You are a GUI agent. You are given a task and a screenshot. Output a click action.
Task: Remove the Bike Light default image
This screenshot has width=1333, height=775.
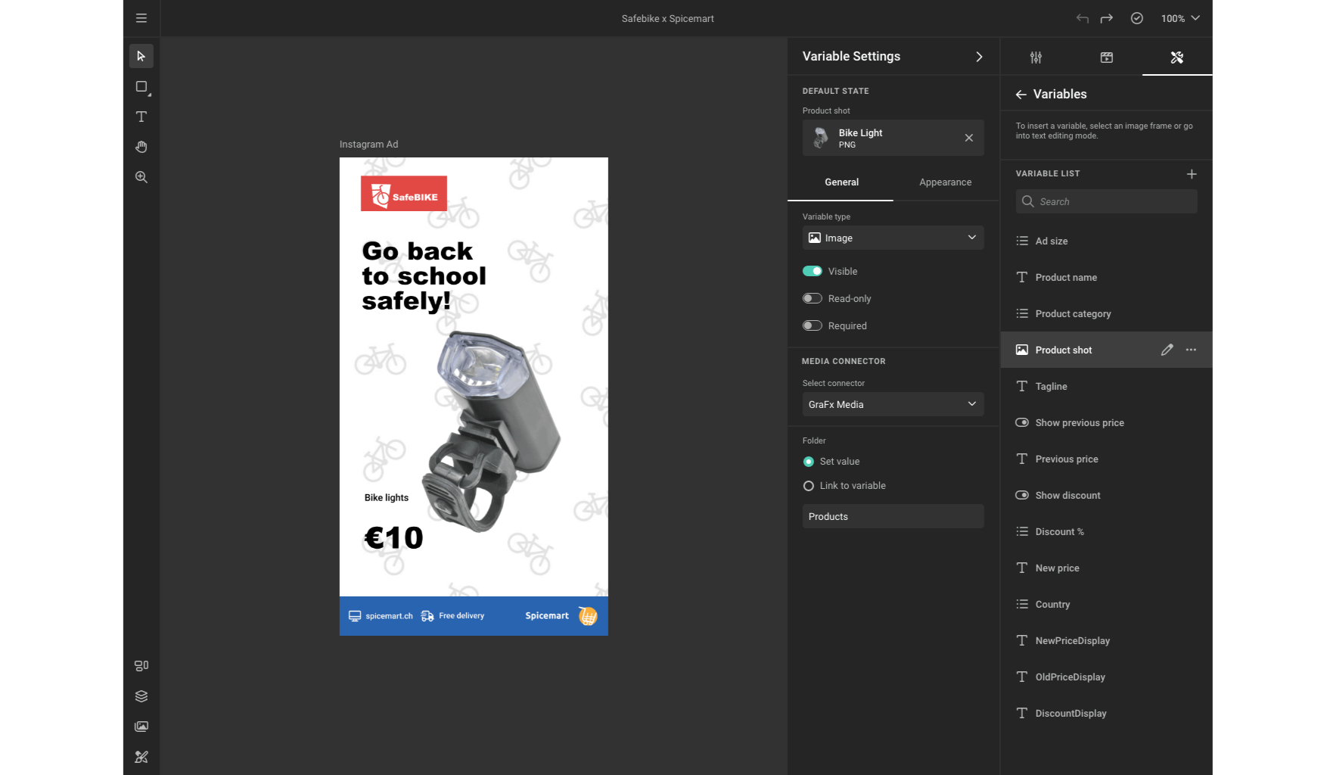[969, 138]
